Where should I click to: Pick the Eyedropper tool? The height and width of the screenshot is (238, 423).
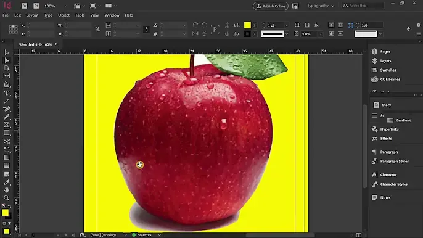pos(6,182)
